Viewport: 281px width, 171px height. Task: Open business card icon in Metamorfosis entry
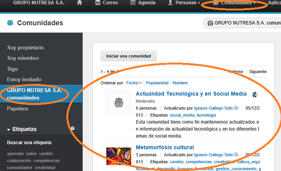236,155
